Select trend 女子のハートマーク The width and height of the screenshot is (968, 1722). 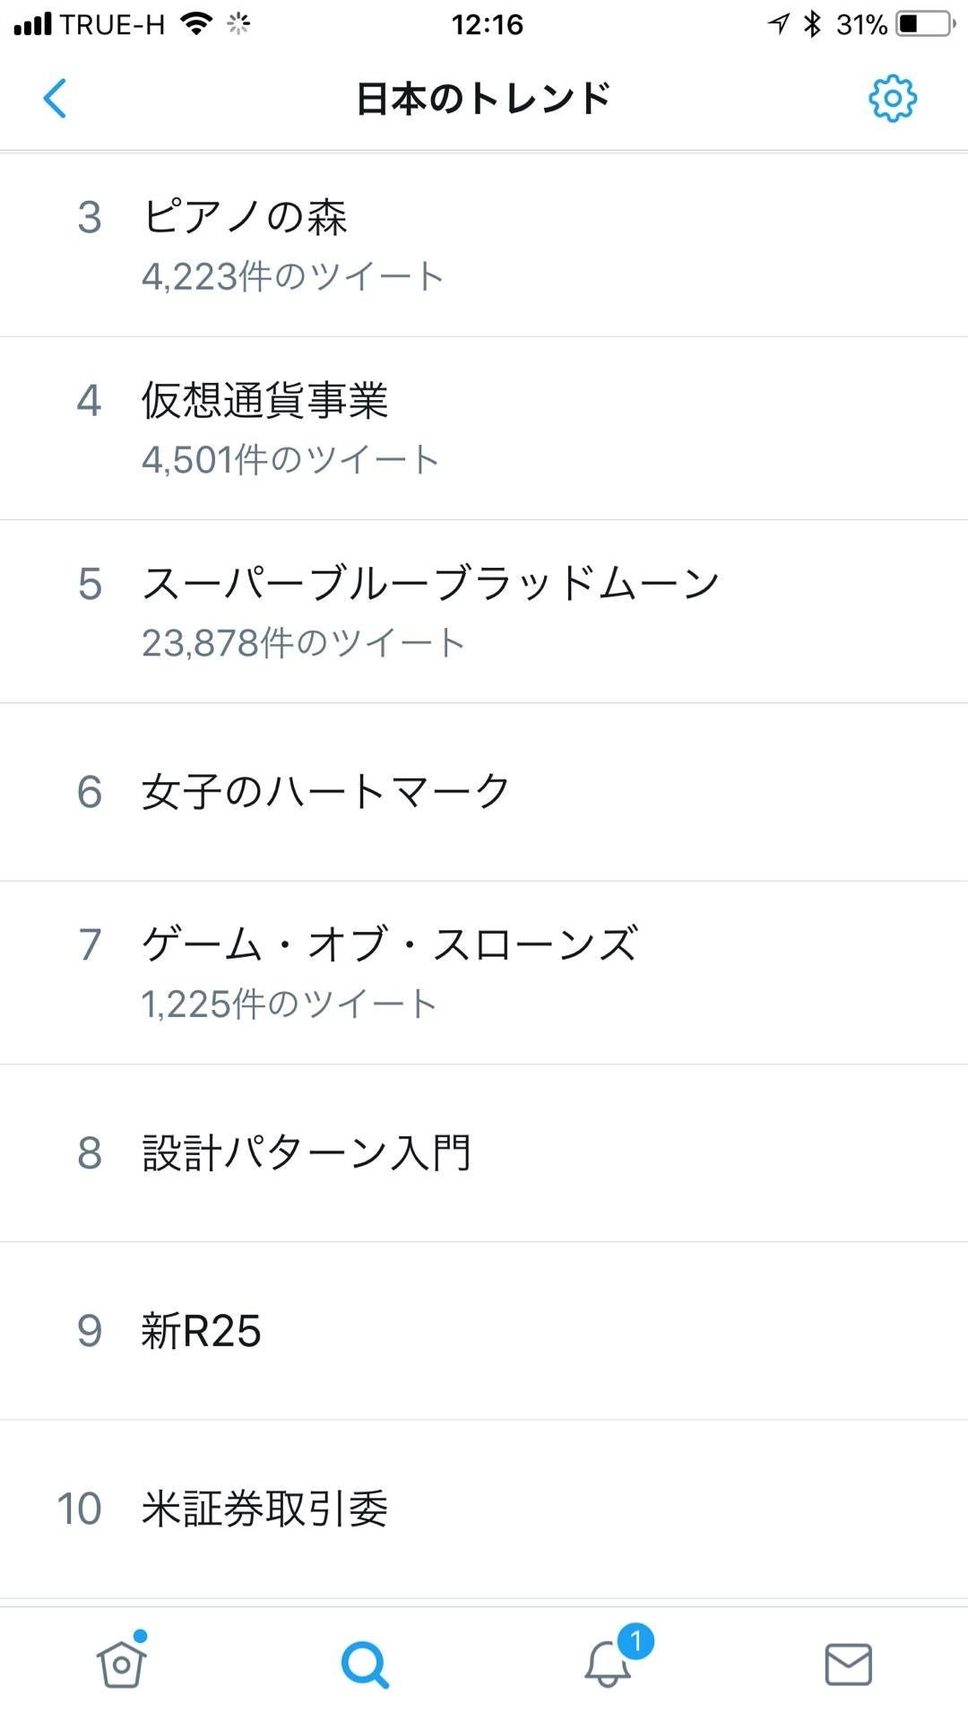pos(484,792)
